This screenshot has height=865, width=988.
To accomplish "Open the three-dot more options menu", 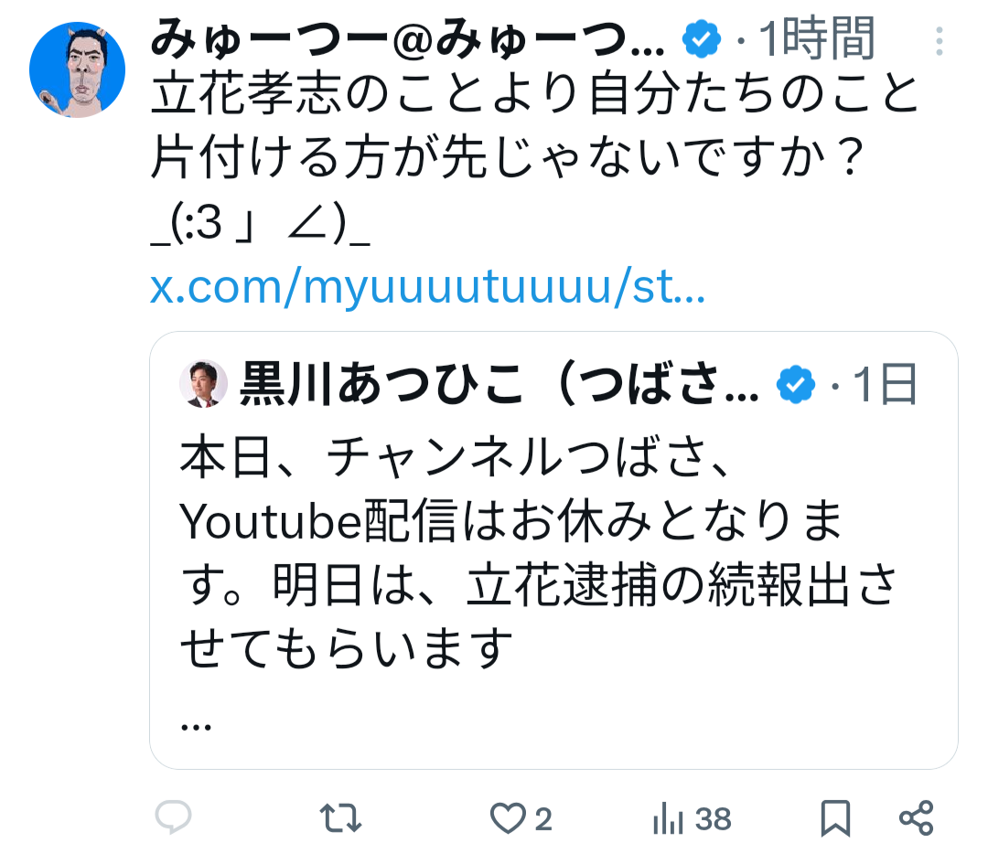I will (940, 42).
